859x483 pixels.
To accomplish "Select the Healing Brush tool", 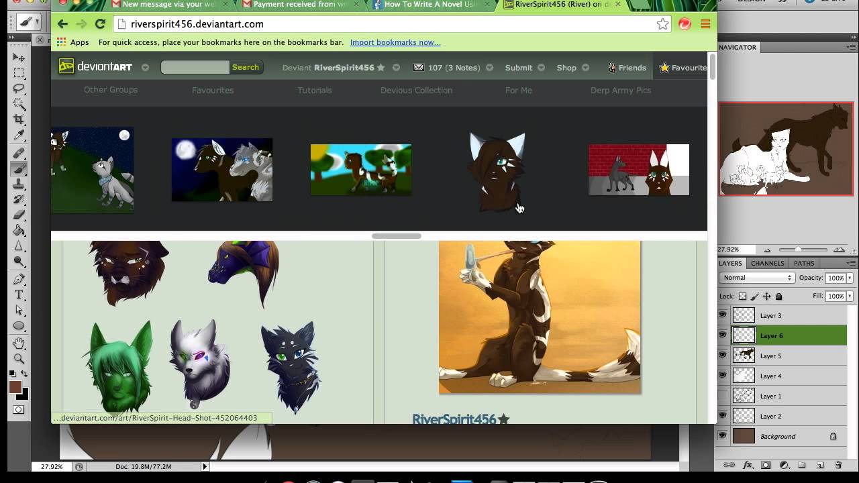I will (19, 154).
